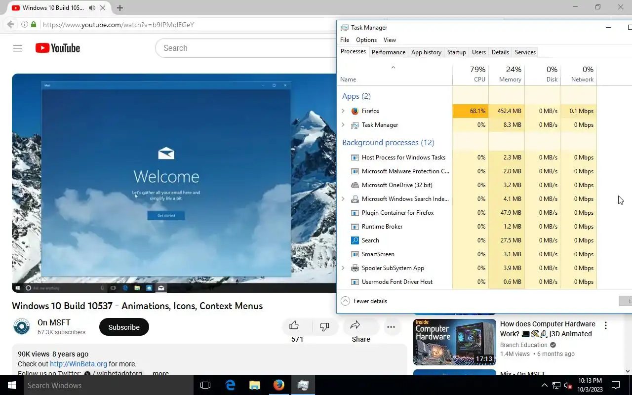Screen dimensions: 632x395
Task: Expand description with more link
Action: tap(160, 373)
